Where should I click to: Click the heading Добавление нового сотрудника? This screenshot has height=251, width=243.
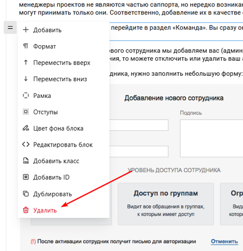(x=174, y=98)
